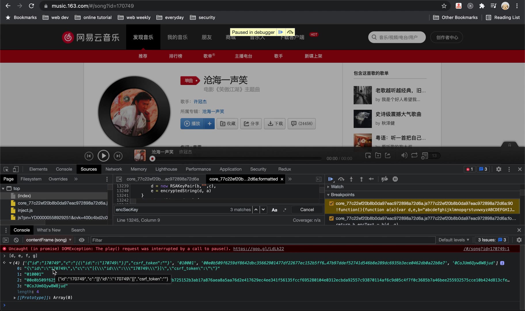This screenshot has height=311, width=525.
Task: Collapse the top frame tree
Action: pos(3,189)
